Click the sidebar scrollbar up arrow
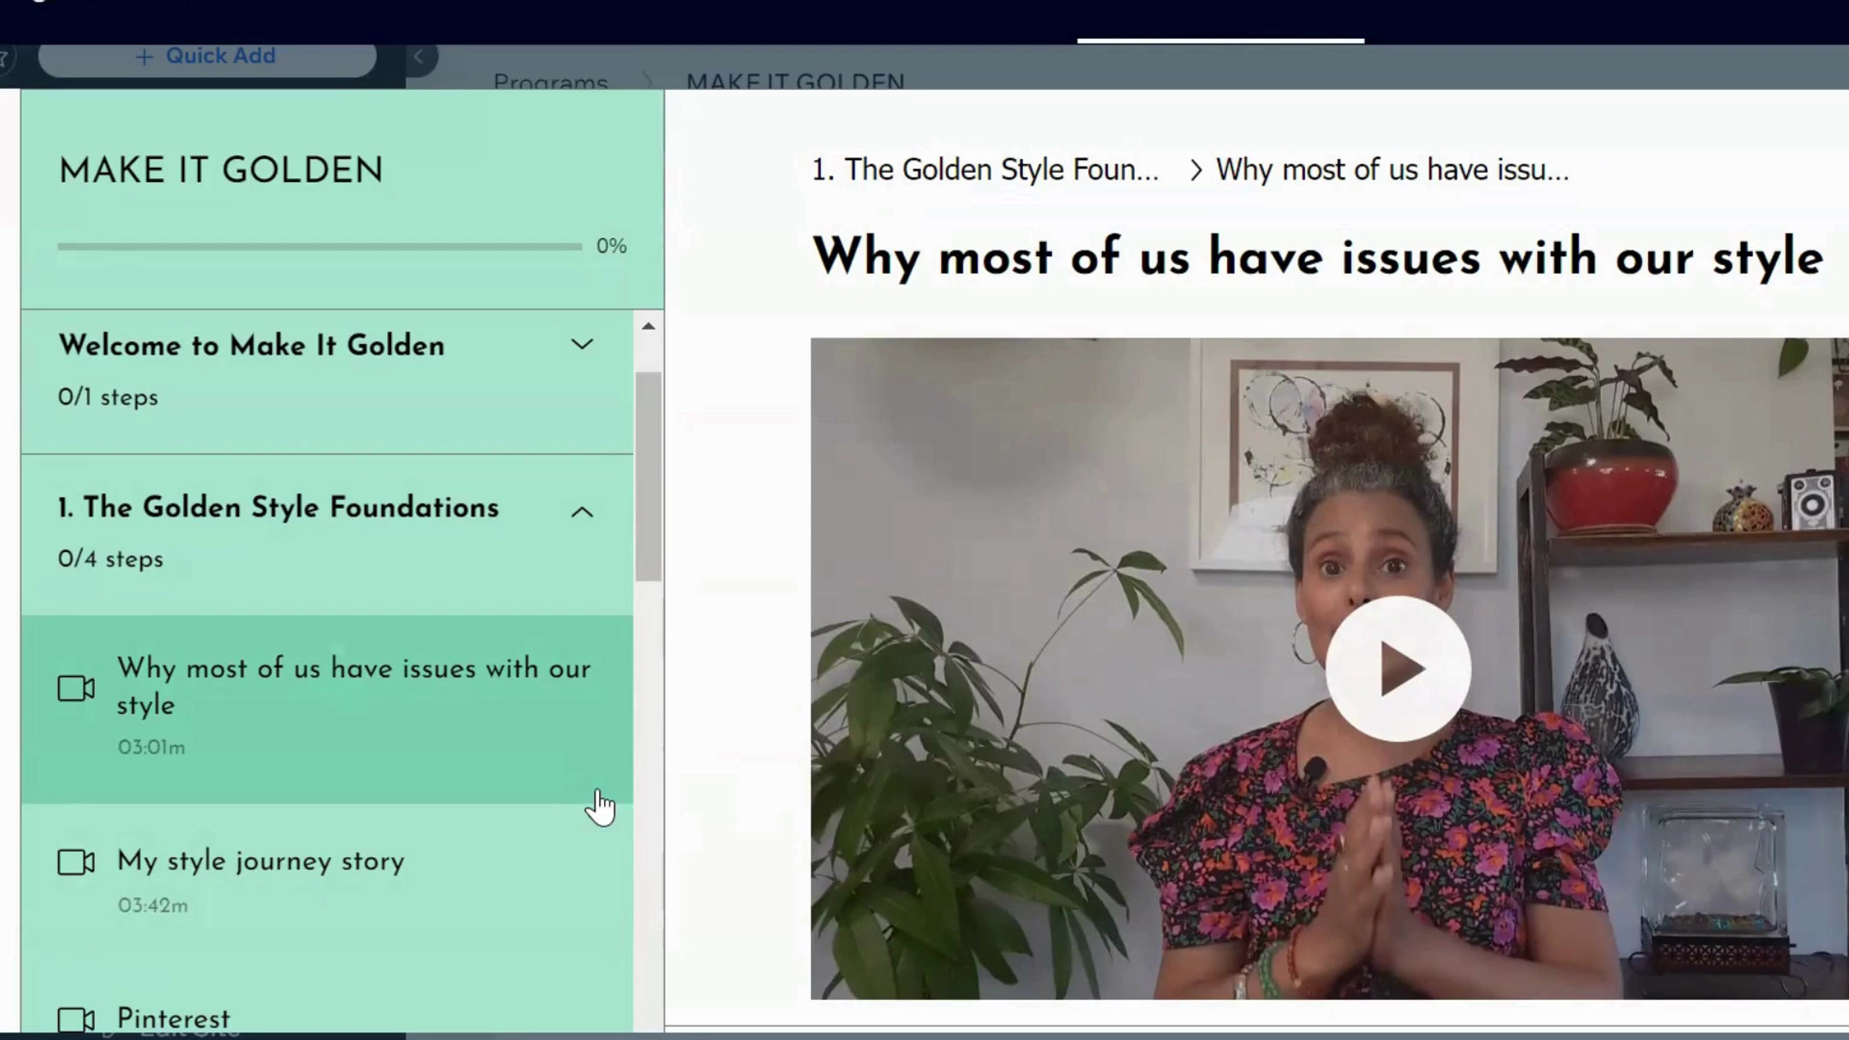 (648, 326)
